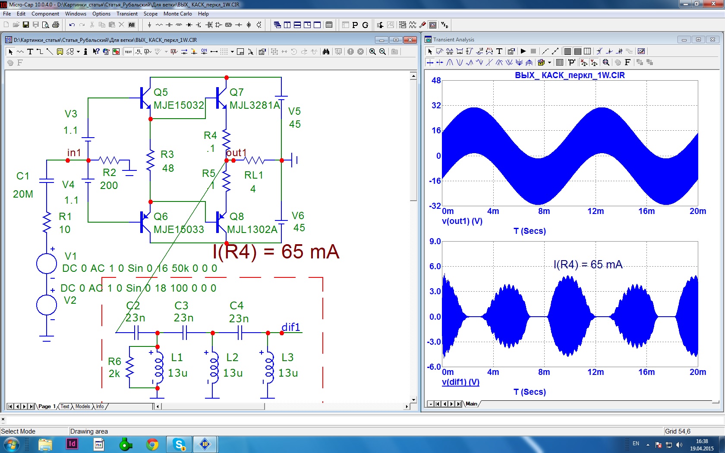725x453 pixels.
Task: Click the schematic vertical scrollbar up arrow
Action: coord(413,76)
